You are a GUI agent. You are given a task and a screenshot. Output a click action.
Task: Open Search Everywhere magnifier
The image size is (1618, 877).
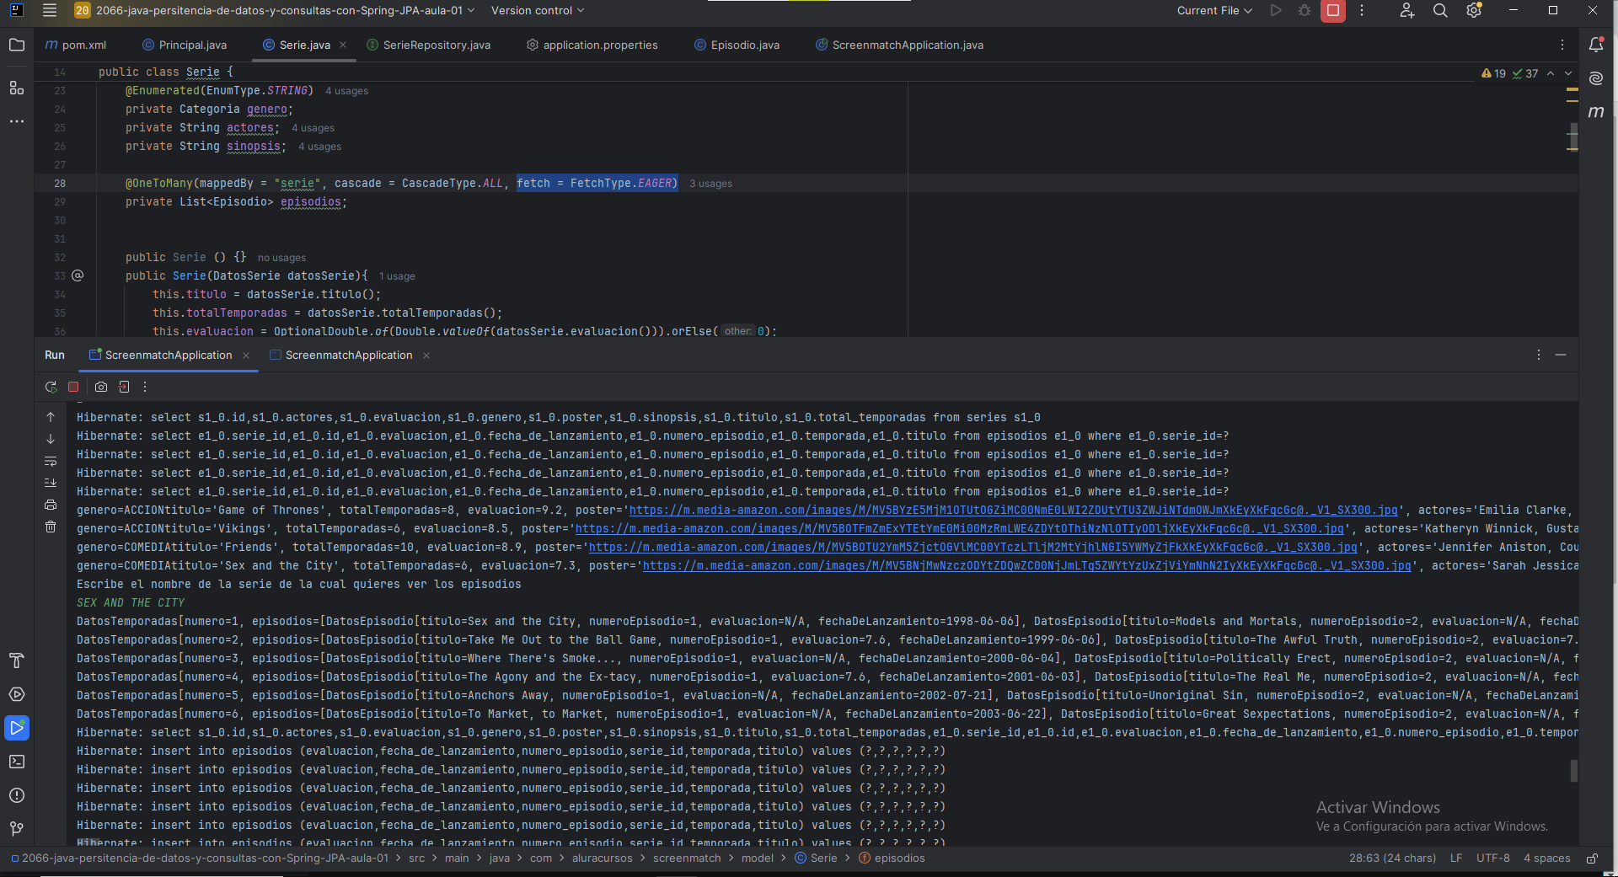pyautogui.click(x=1440, y=11)
